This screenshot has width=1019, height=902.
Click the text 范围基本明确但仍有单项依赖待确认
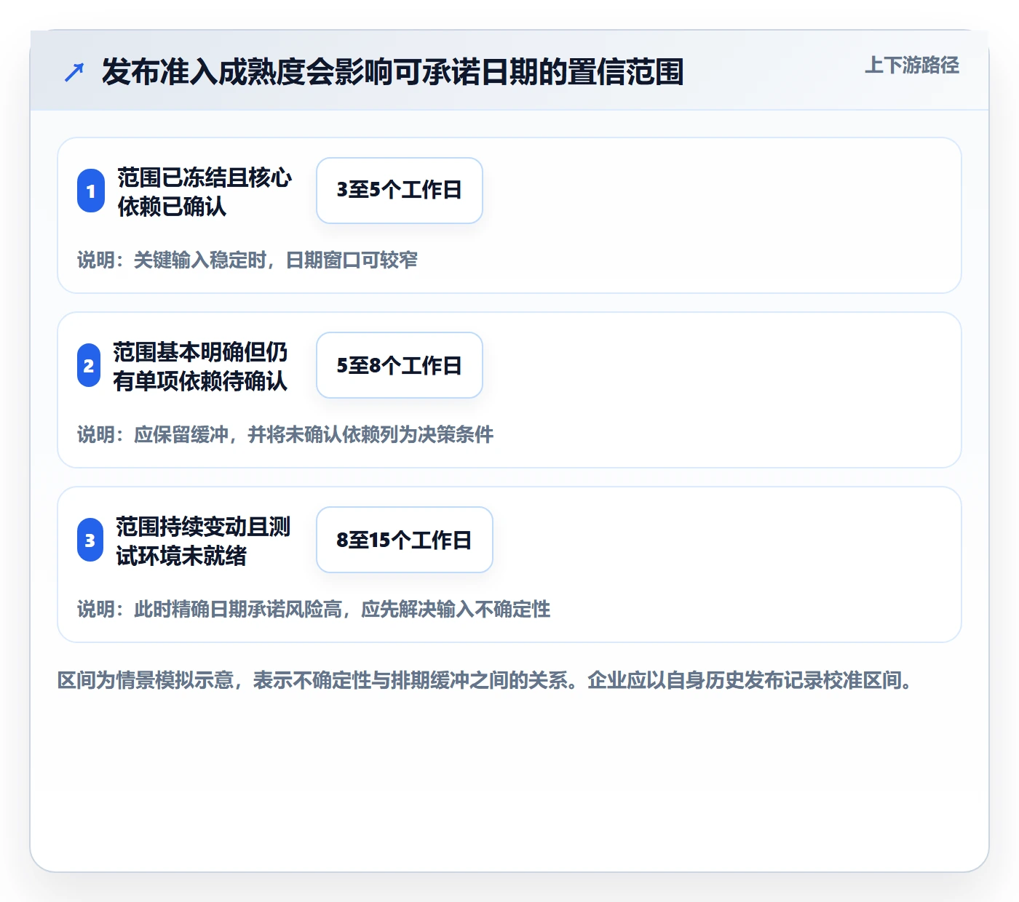pyautogui.click(x=200, y=366)
